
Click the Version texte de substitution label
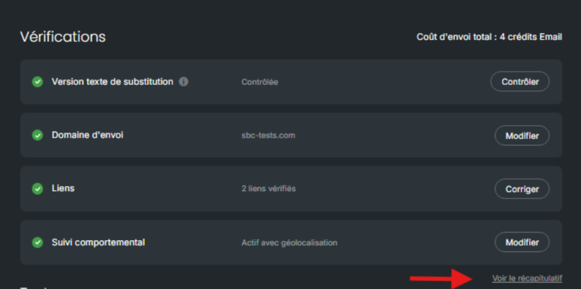click(x=112, y=82)
